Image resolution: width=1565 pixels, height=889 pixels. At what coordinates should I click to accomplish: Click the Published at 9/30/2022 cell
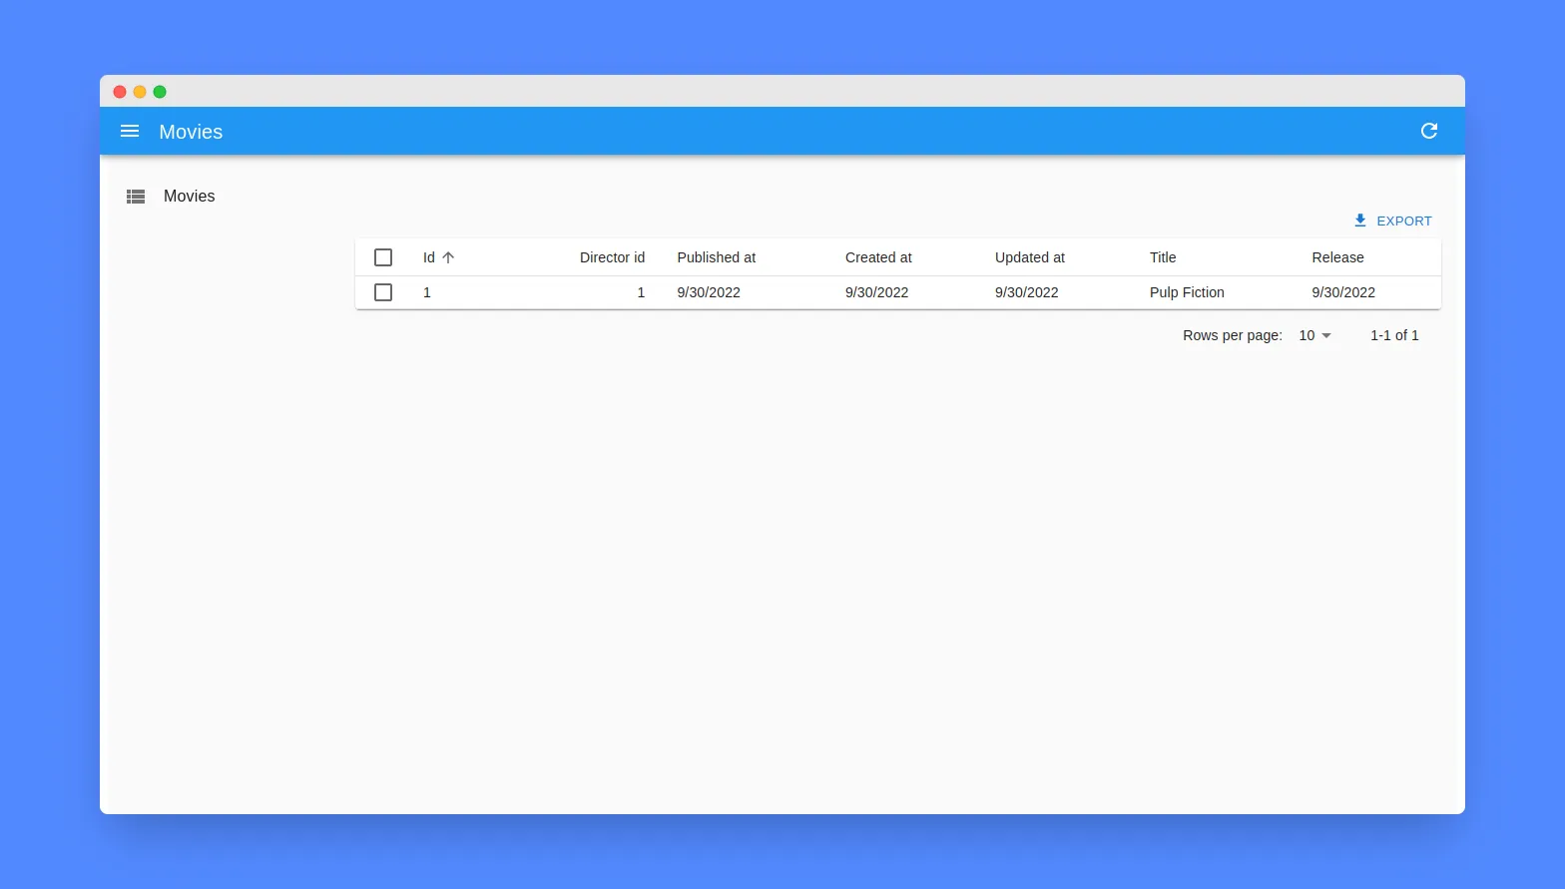[709, 292]
